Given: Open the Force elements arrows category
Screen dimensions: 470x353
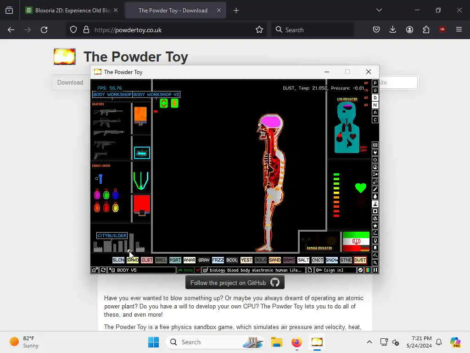Looking at the screenshot, I should (375, 174).
